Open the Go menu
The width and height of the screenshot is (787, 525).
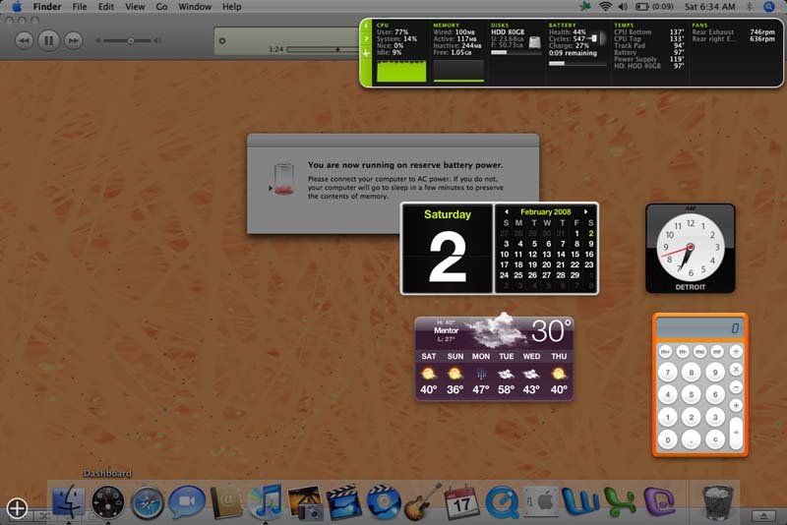[161, 7]
